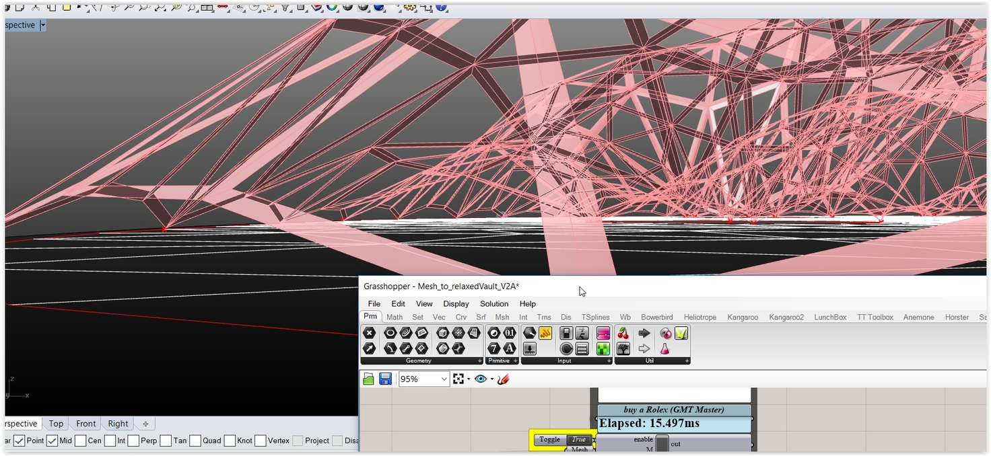Switch to the Top viewport tab
991x456 pixels.
pos(56,424)
